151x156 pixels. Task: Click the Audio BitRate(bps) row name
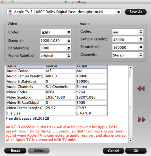[26, 81]
